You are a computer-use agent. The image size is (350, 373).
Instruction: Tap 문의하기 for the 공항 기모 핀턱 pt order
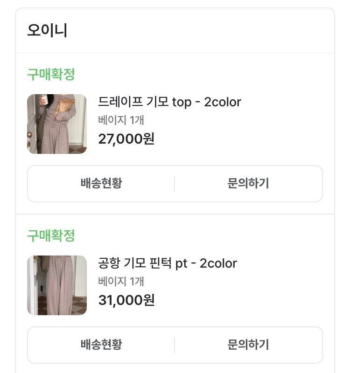[x=248, y=345]
